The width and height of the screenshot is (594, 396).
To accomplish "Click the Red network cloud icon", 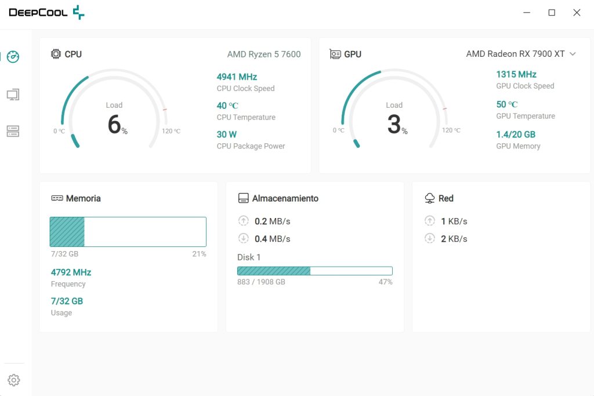I will pos(430,198).
